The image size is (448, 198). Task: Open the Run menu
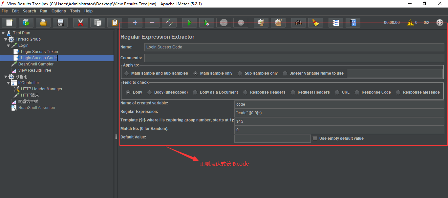click(x=44, y=11)
